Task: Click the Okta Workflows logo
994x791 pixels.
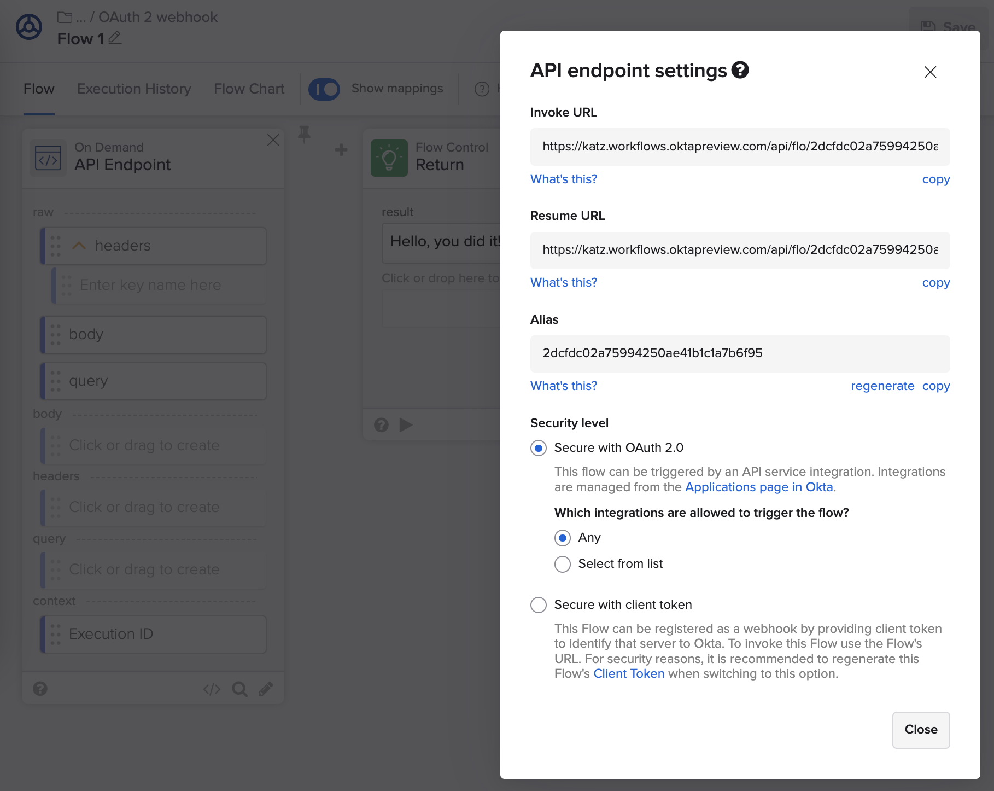Action: coord(28,27)
